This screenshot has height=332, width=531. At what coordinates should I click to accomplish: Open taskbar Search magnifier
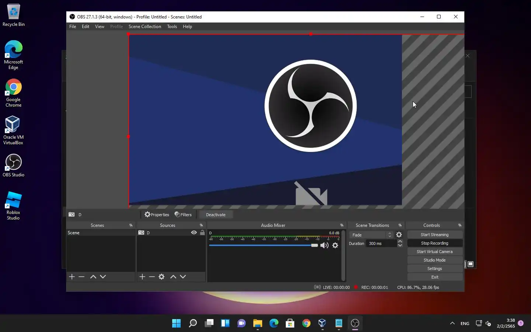point(192,324)
